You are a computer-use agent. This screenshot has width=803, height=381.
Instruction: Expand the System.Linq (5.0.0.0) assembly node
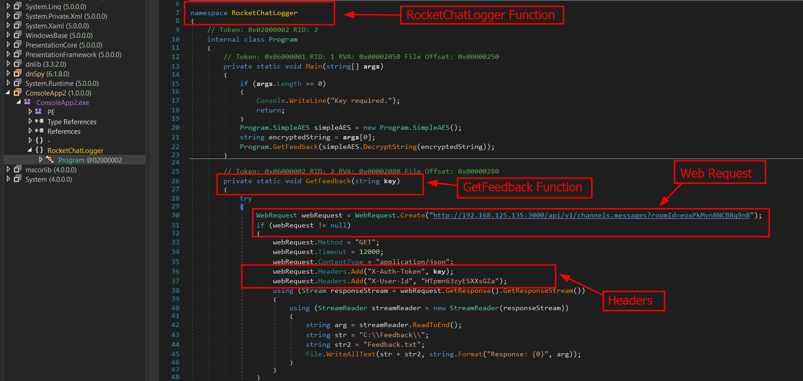pos(8,6)
